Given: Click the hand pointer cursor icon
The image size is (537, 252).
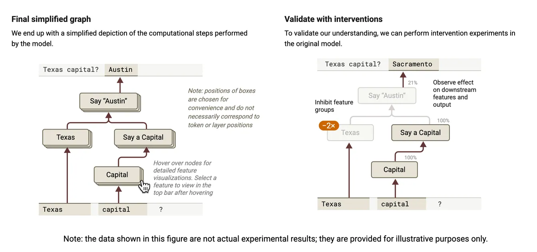Looking at the screenshot, I should [144, 186].
